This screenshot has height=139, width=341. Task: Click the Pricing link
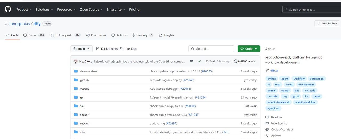[134, 9]
